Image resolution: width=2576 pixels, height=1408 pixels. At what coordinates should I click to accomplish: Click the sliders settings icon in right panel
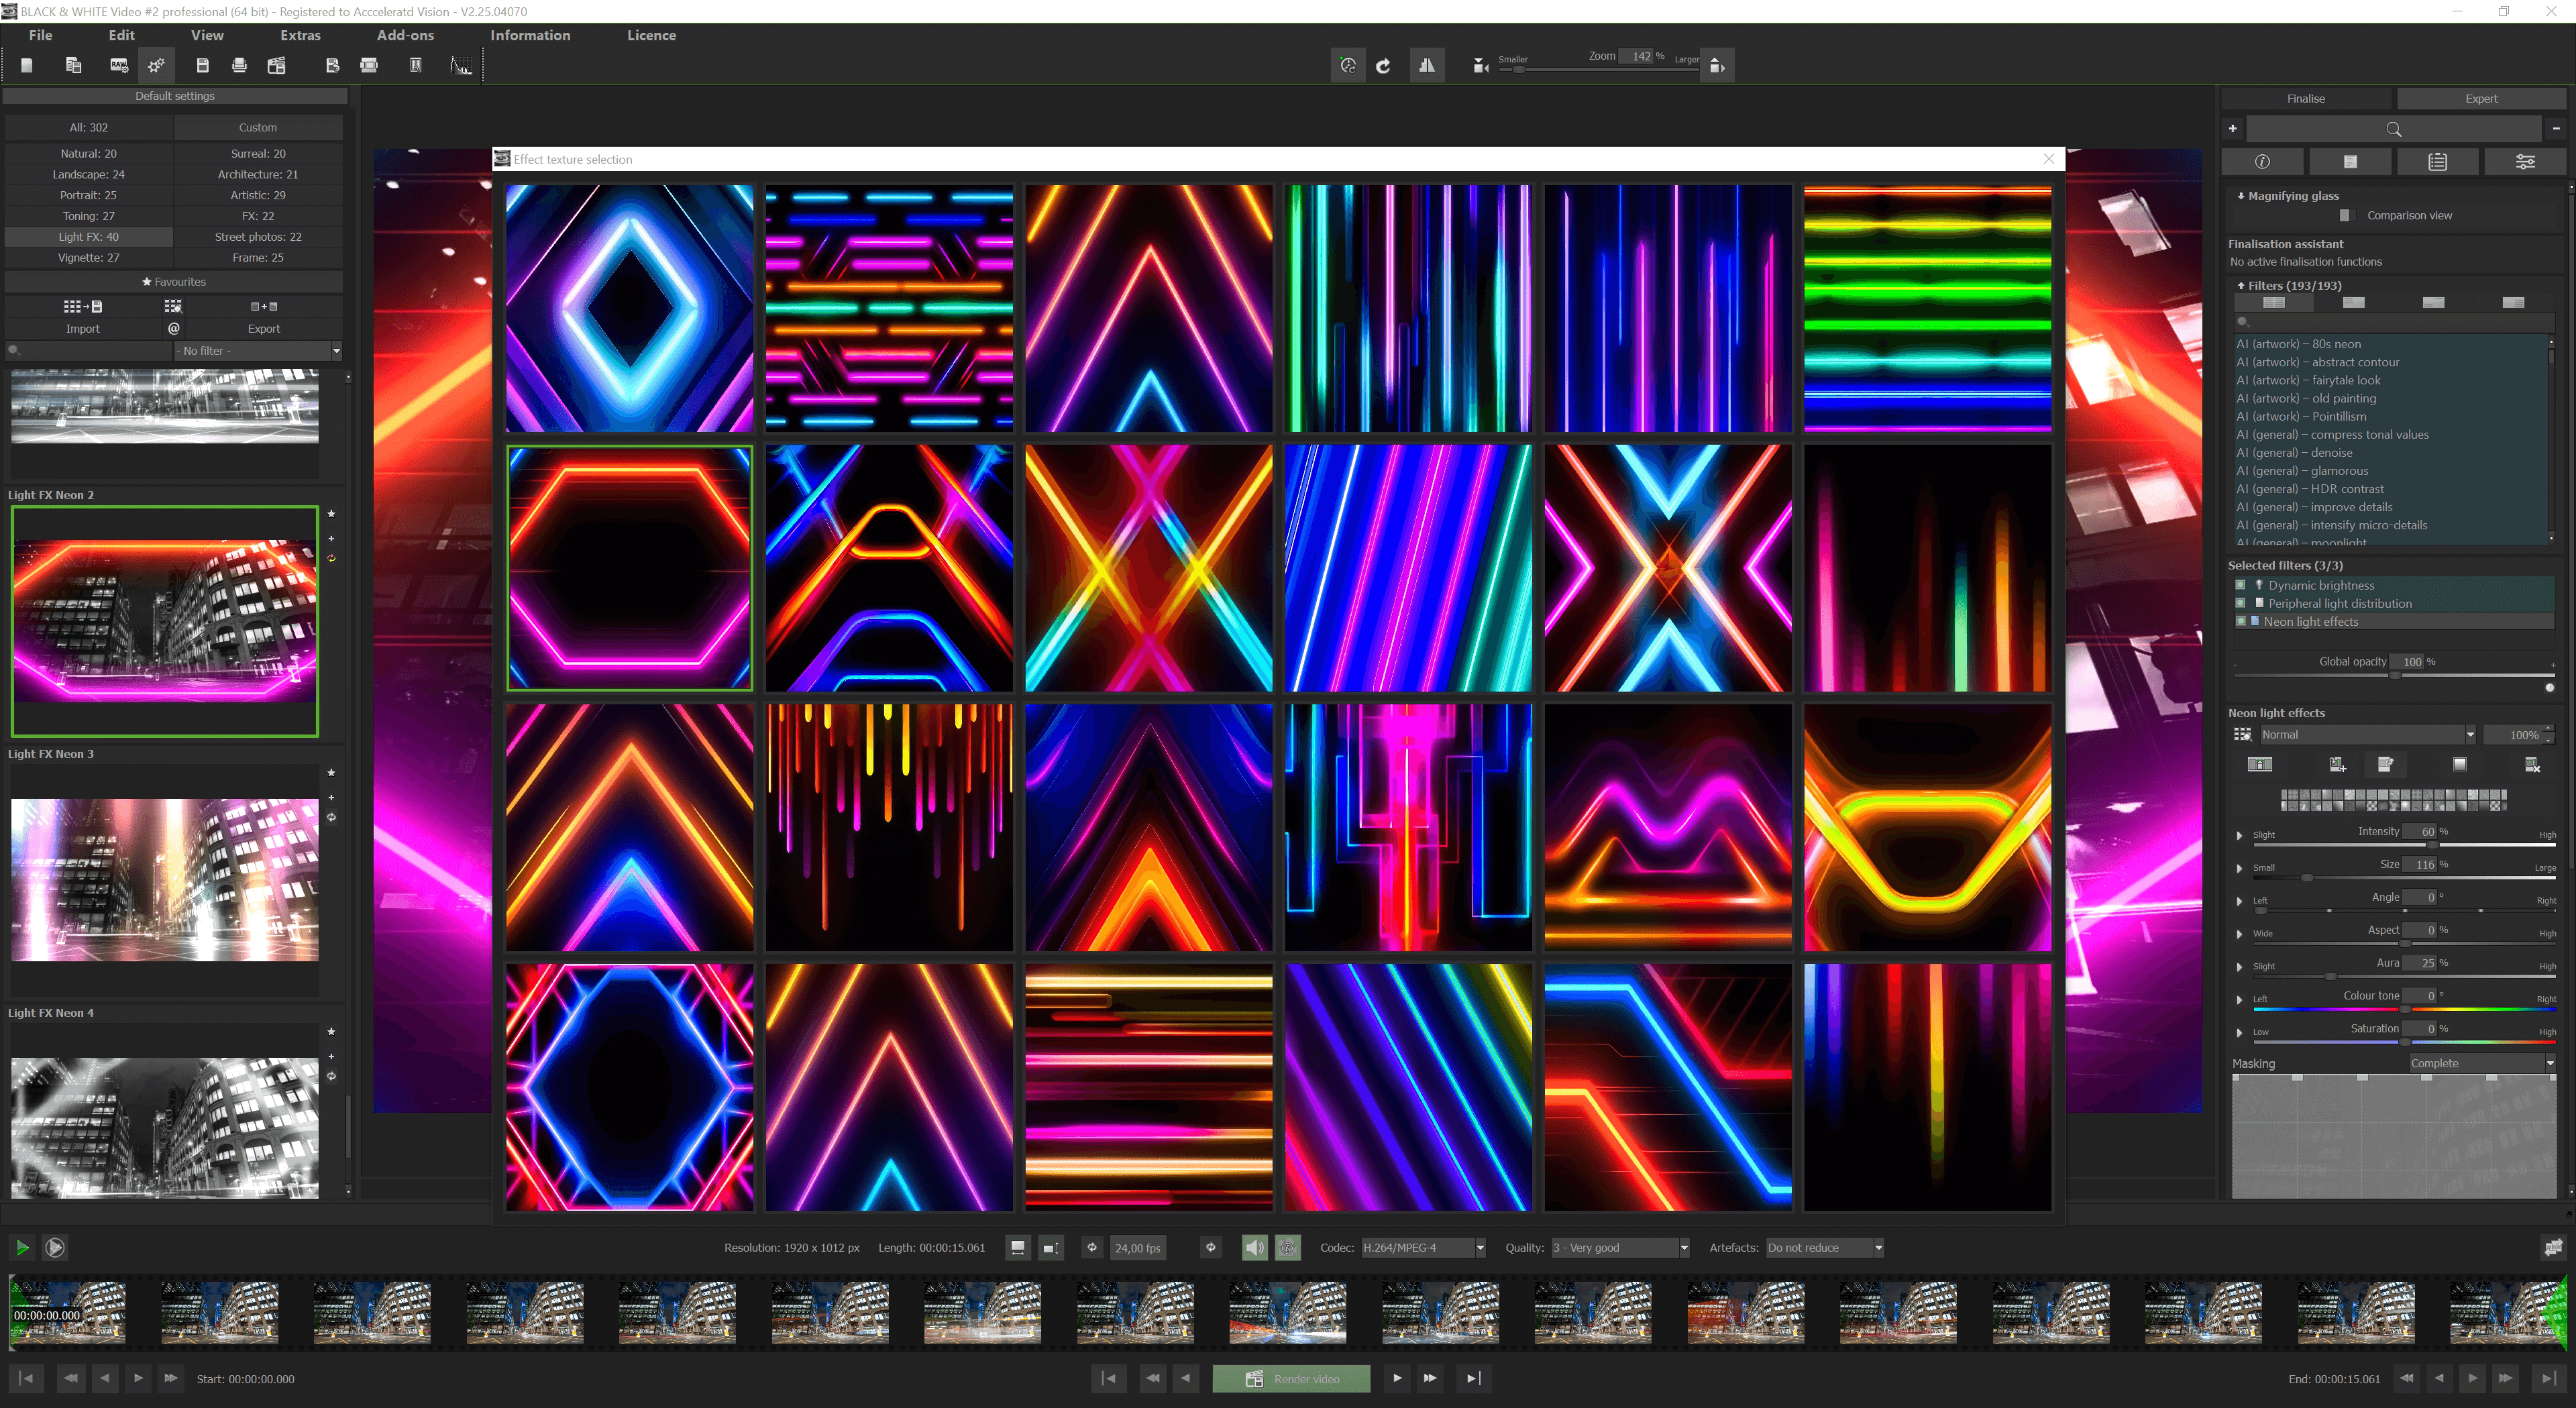(2524, 162)
